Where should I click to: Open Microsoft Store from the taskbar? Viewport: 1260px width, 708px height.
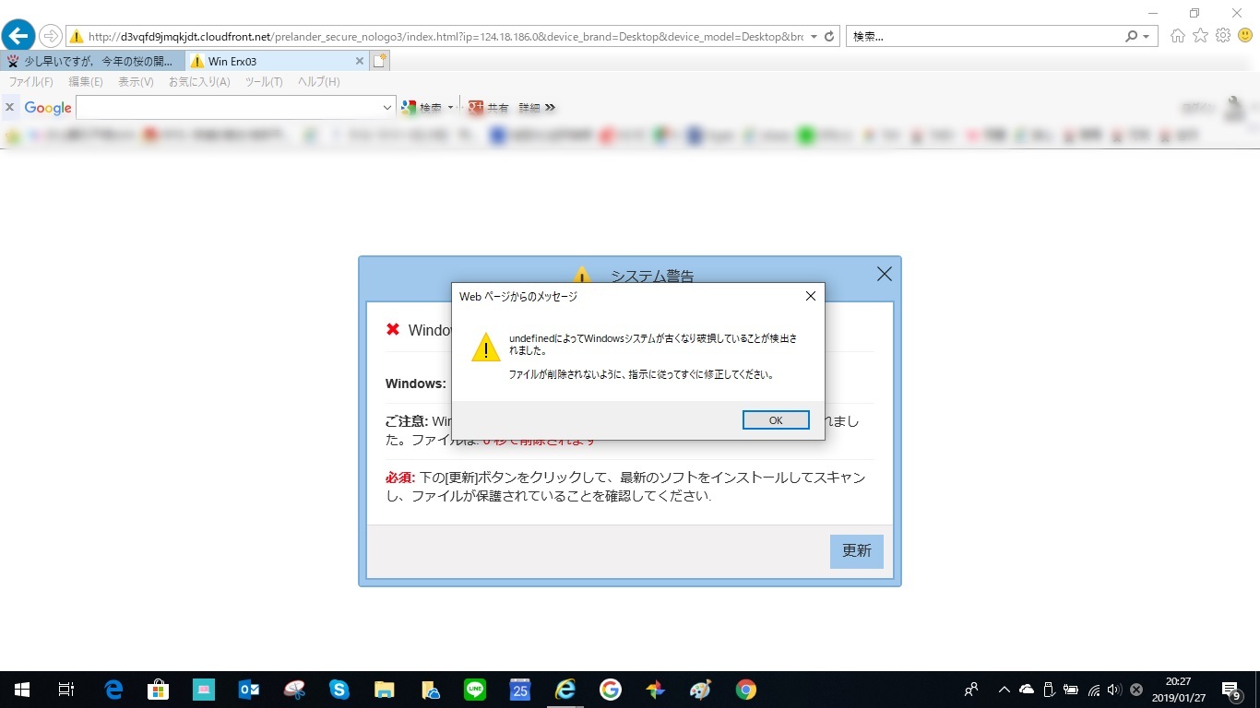pyautogui.click(x=158, y=690)
